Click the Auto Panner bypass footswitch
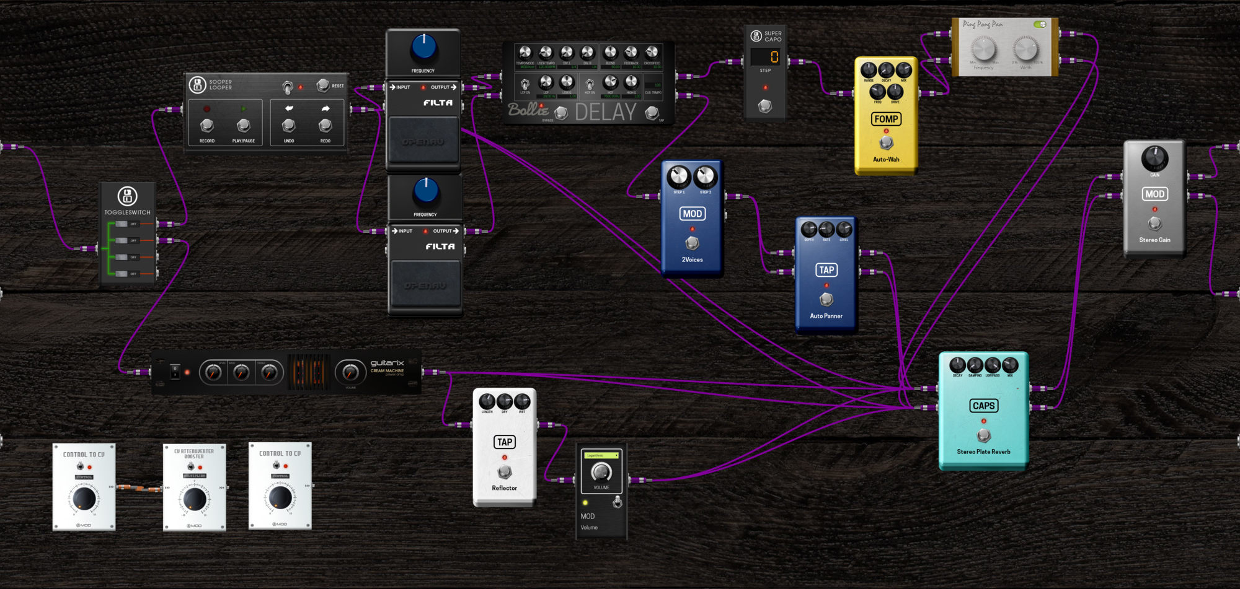1240x589 pixels. click(x=826, y=299)
